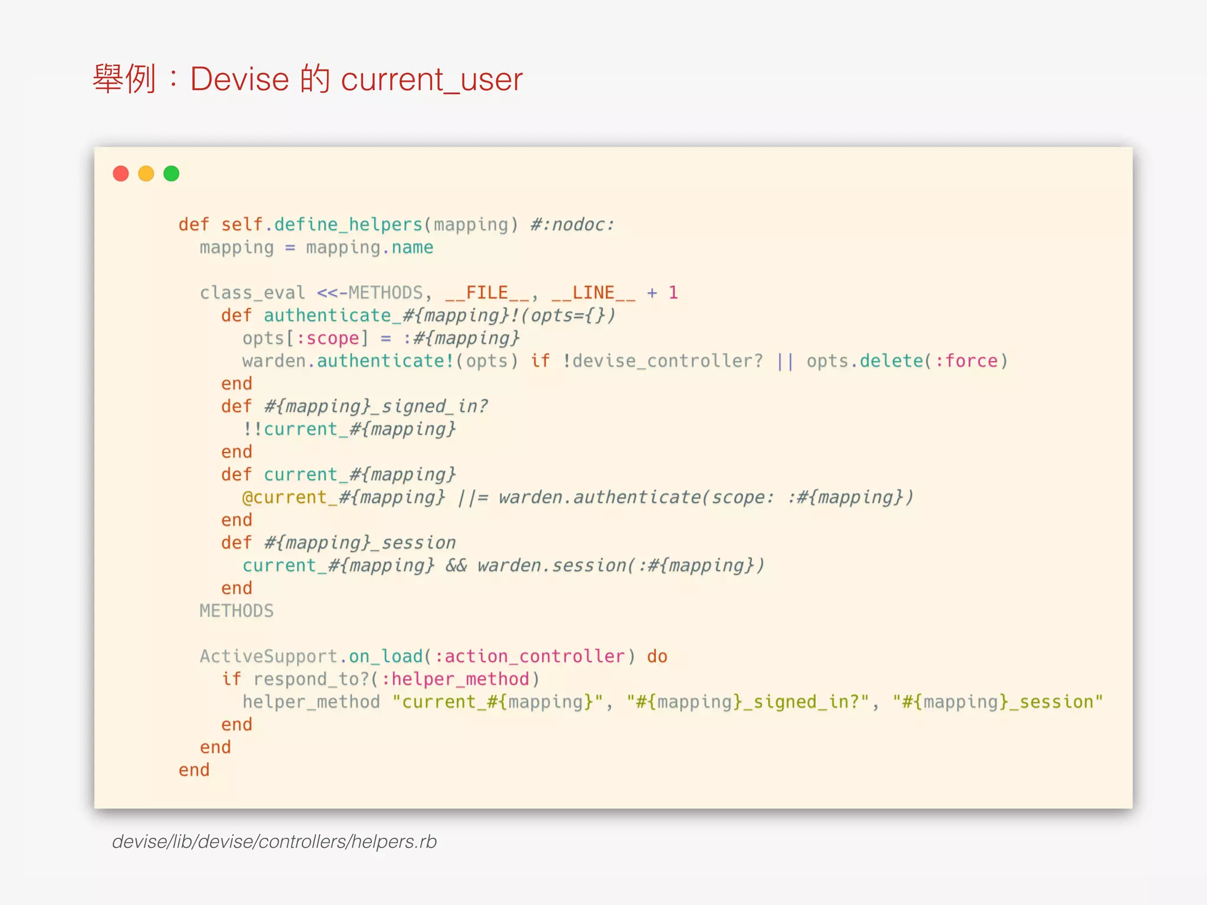This screenshot has width=1207, height=905.
Task: Click the 'current_#{mapping} && warden.session' line
Action: (503, 566)
